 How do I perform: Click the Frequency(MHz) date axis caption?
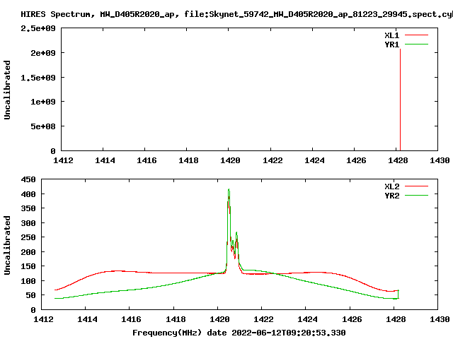click(x=239, y=333)
